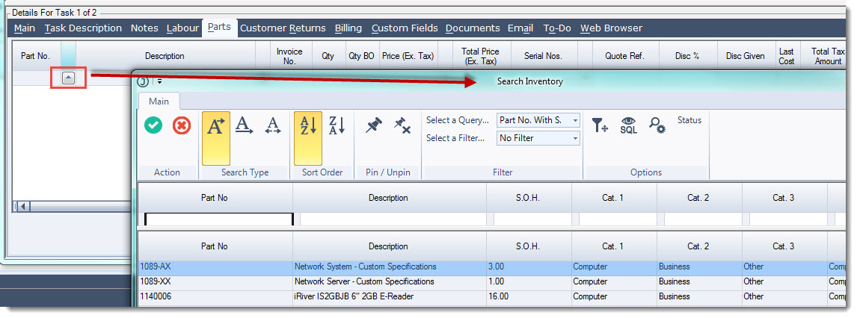This screenshot has height=318, width=857.
Task: Select 'contains' search type icon
Action: coord(273,126)
